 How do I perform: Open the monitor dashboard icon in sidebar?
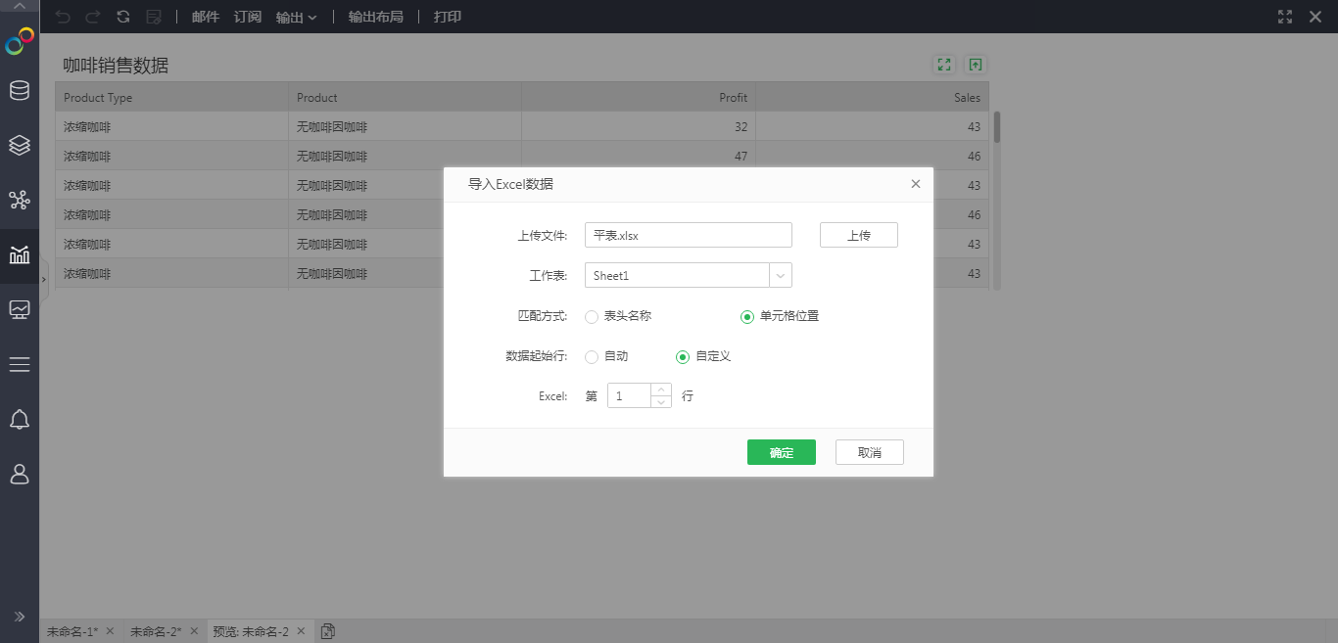(x=20, y=309)
